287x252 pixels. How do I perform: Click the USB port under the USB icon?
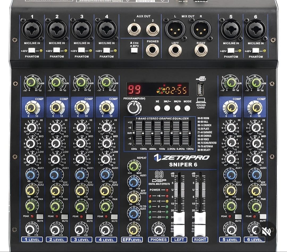click(x=200, y=89)
